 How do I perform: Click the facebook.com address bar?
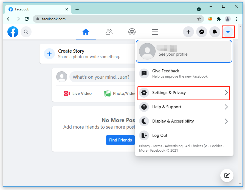click(x=118, y=19)
